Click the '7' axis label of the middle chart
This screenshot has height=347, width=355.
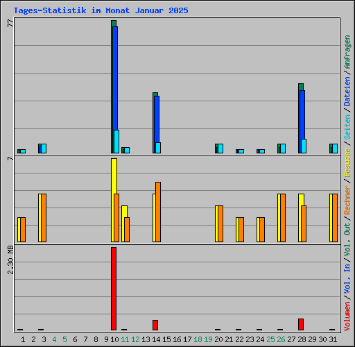pyautogui.click(x=10, y=158)
